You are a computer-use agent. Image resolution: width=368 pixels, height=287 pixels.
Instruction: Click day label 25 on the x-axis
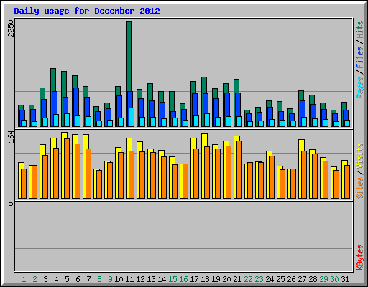click(280, 279)
